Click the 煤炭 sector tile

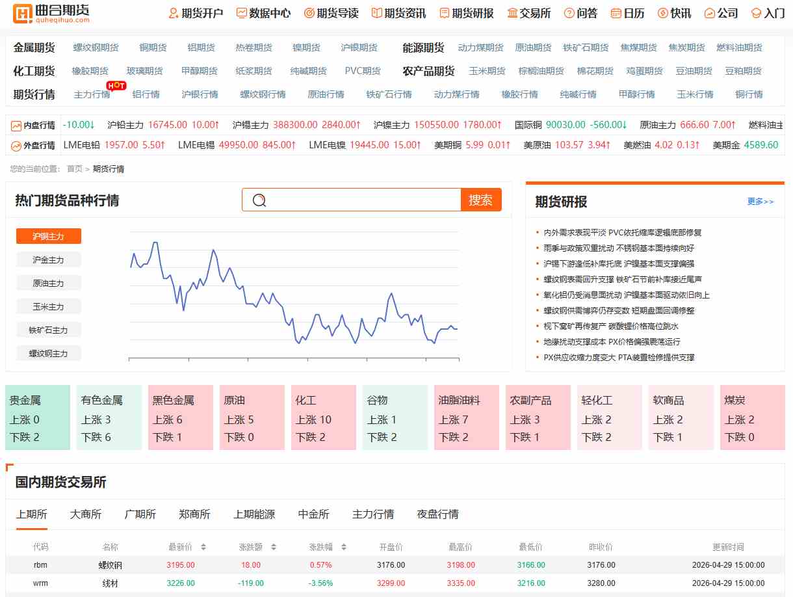tap(753, 418)
